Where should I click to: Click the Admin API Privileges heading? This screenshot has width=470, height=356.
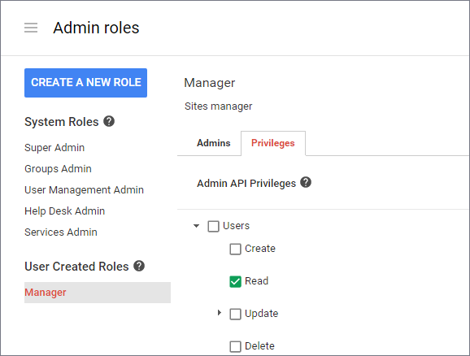coord(246,184)
